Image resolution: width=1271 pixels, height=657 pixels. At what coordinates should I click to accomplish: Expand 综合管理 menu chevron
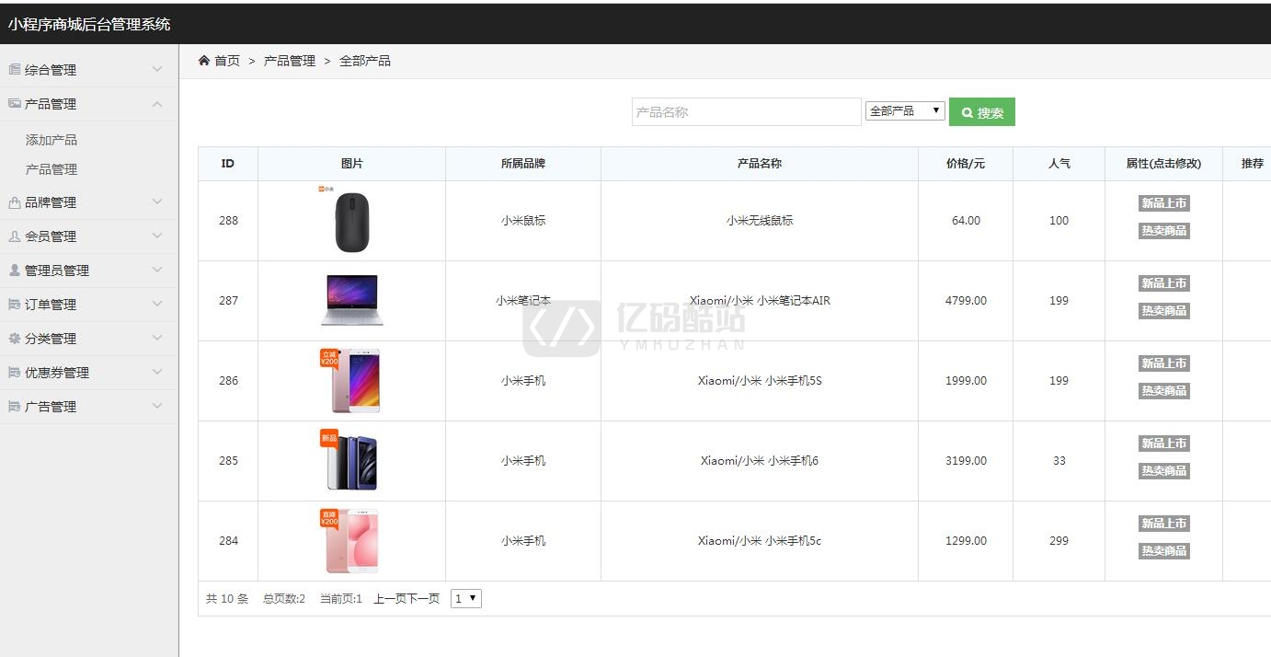point(157,69)
